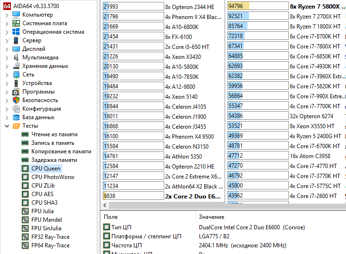Click the Копирование в памяти RAM icon
This screenshot has width=346, height=254.
[x=25, y=151]
